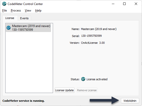Open the View menu
Image resolution: width=142 pixels, height=106 pixels.
pyautogui.click(x=28, y=10)
